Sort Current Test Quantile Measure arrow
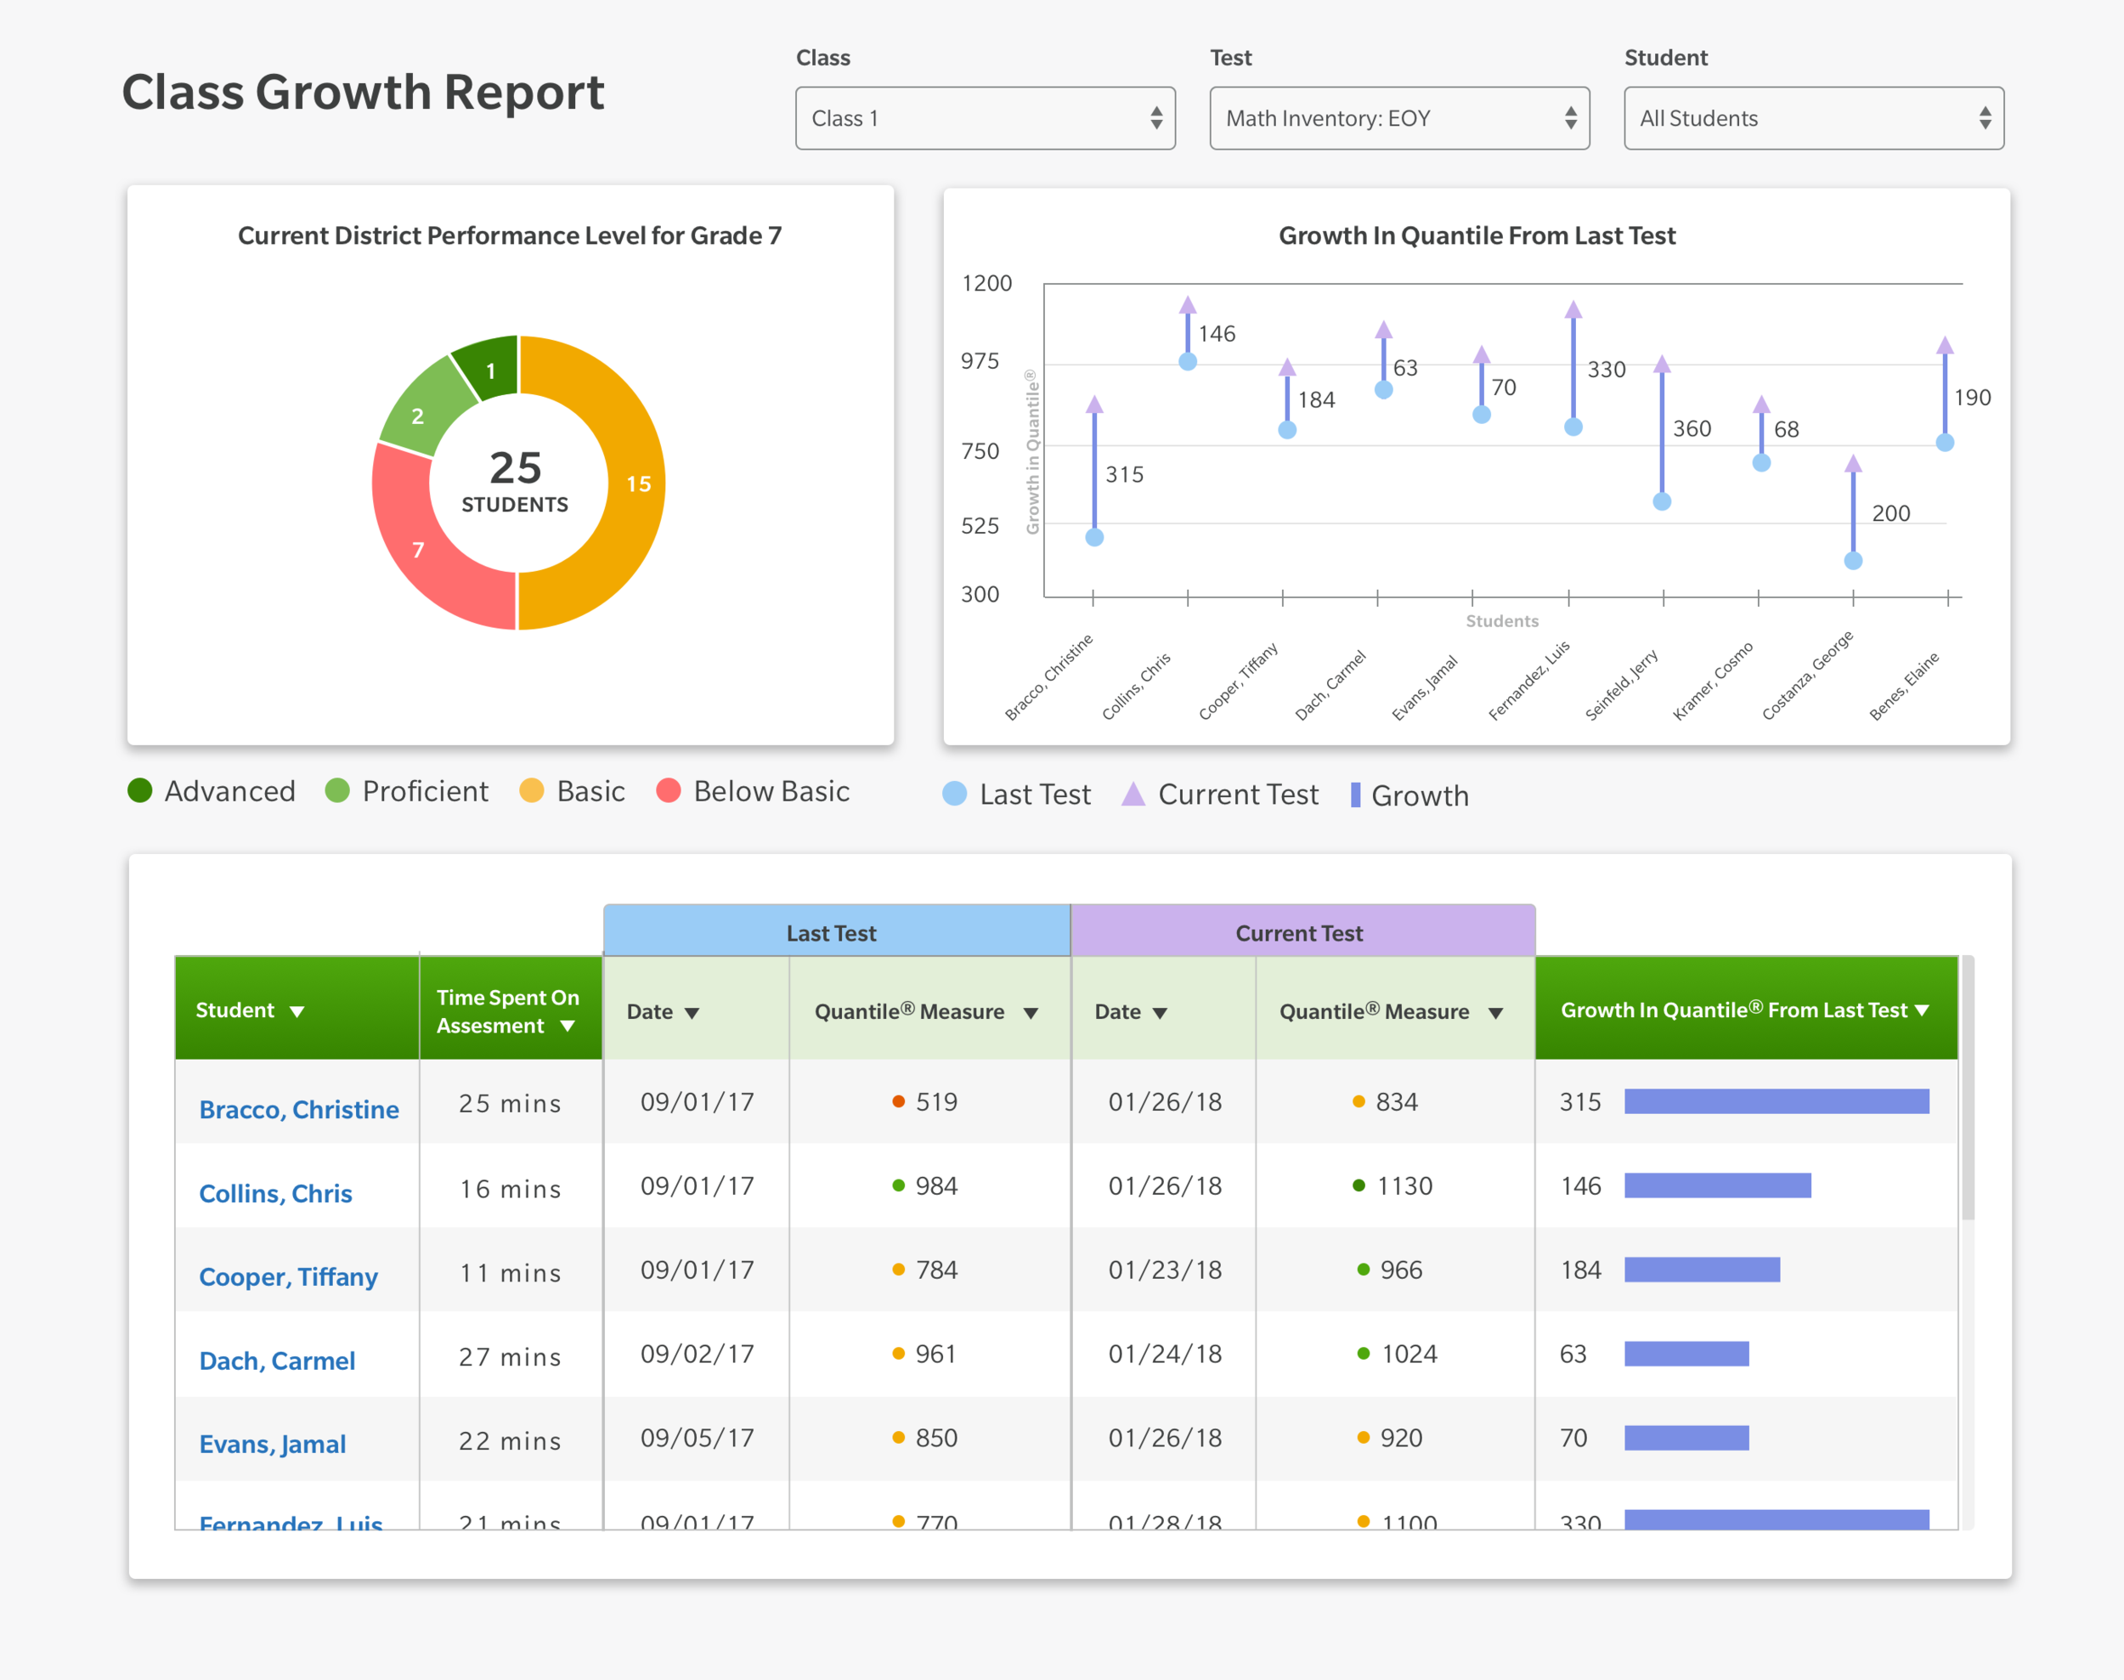2124x1680 pixels. (1495, 1013)
